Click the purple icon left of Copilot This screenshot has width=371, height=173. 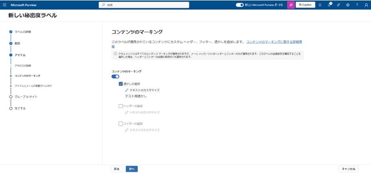click(x=291, y=5)
